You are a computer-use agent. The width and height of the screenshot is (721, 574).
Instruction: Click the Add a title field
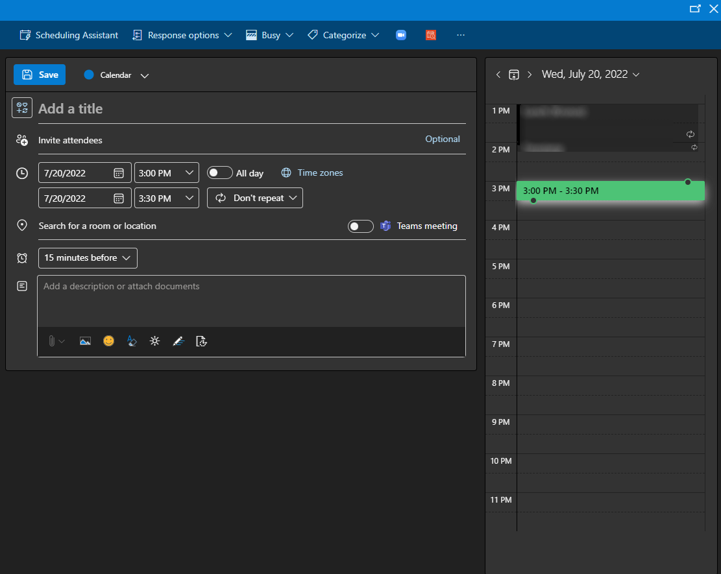pos(251,109)
